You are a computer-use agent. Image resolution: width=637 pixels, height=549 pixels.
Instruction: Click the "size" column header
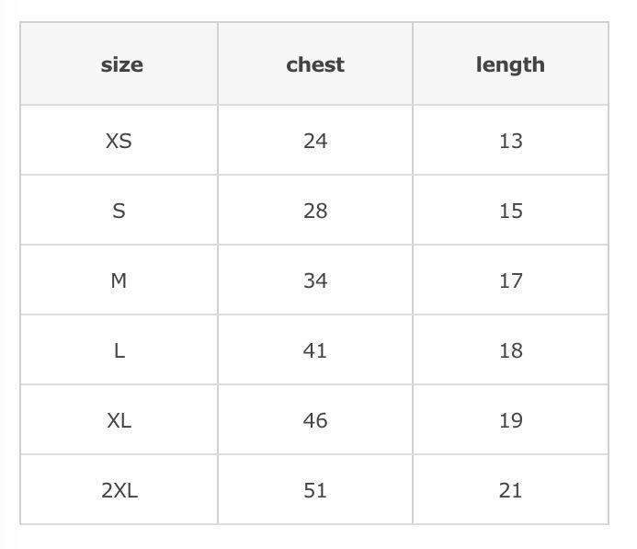click(x=121, y=65)
